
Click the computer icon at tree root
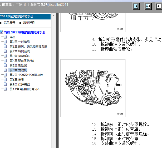tap(1, 32)
